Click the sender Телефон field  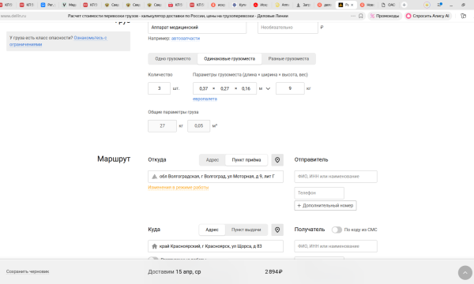(319, 192)
